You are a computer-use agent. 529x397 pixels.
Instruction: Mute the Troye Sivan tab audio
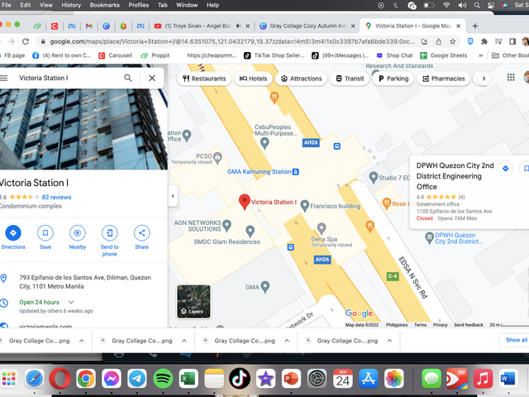point(239,26)
